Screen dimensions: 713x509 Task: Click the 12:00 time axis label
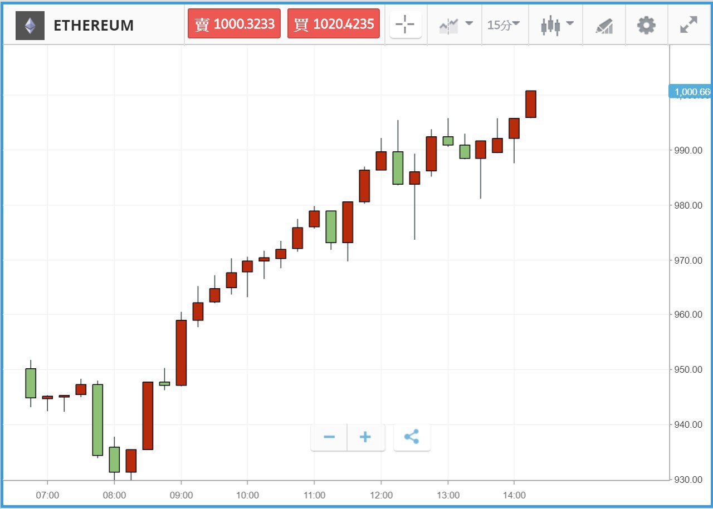(381, 495)
